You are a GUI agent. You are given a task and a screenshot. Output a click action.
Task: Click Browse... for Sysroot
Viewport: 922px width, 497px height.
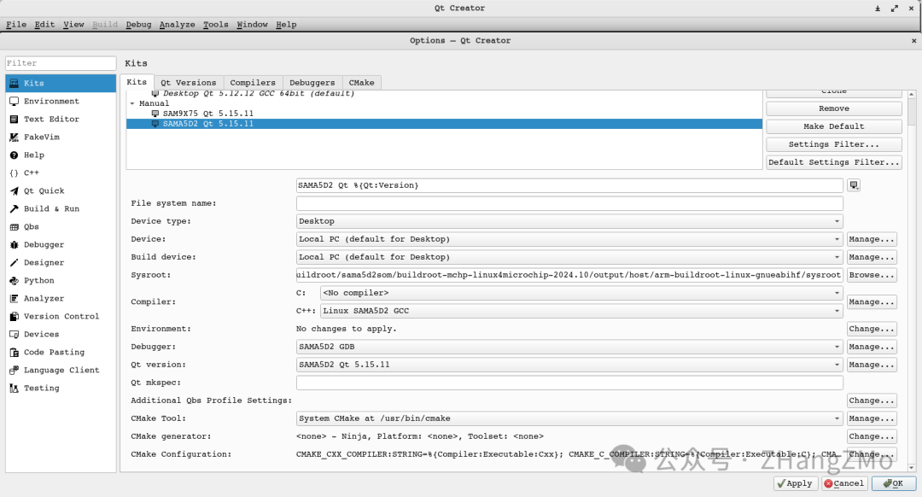[x=872, y=275]
